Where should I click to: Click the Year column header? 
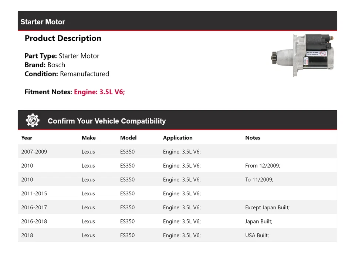click(x=27, y=138)
